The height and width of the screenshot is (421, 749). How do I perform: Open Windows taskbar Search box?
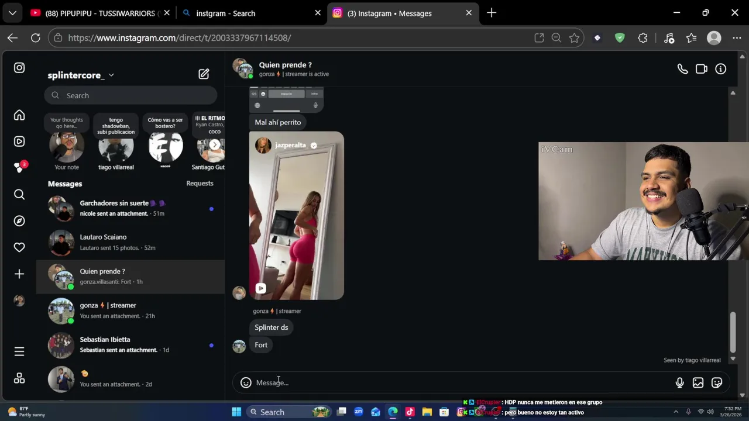288,412
